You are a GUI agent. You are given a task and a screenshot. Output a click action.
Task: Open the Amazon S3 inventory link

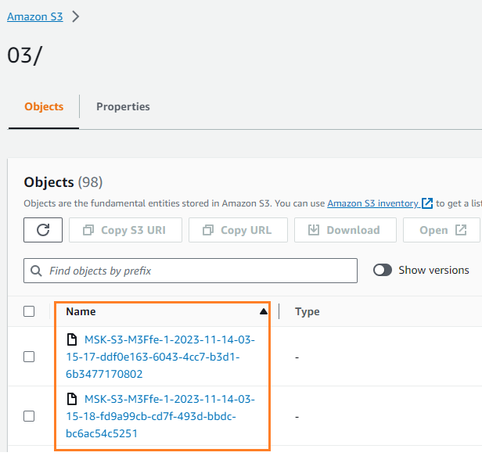(x=372, y=203)
